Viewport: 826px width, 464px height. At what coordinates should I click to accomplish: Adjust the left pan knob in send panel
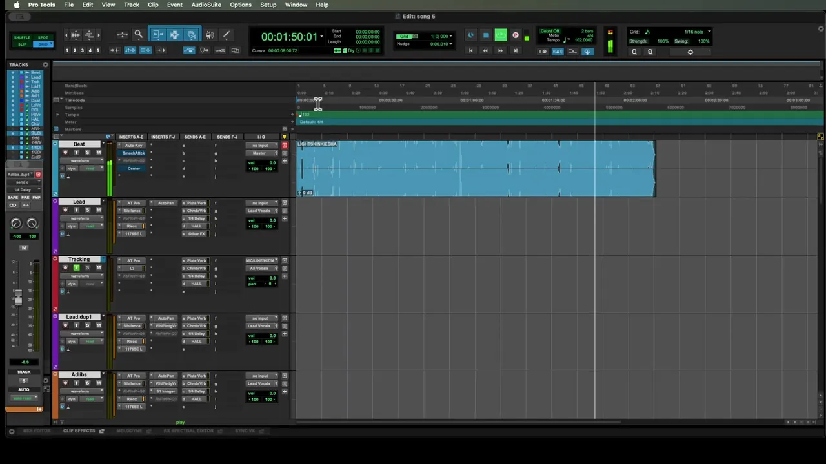tap(16, 224)
